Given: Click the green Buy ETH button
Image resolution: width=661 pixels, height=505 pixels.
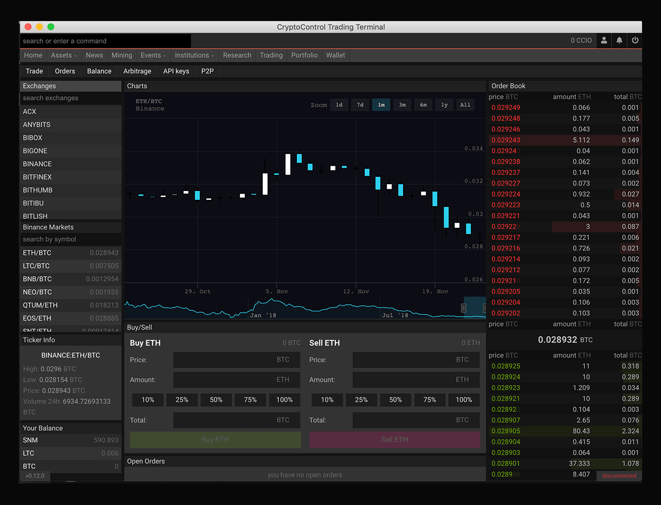Looking at the screenshot, I should click(x=215, y=440).
